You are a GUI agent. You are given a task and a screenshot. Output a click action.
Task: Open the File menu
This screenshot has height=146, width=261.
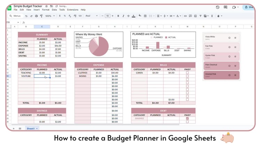pos(15,10)
